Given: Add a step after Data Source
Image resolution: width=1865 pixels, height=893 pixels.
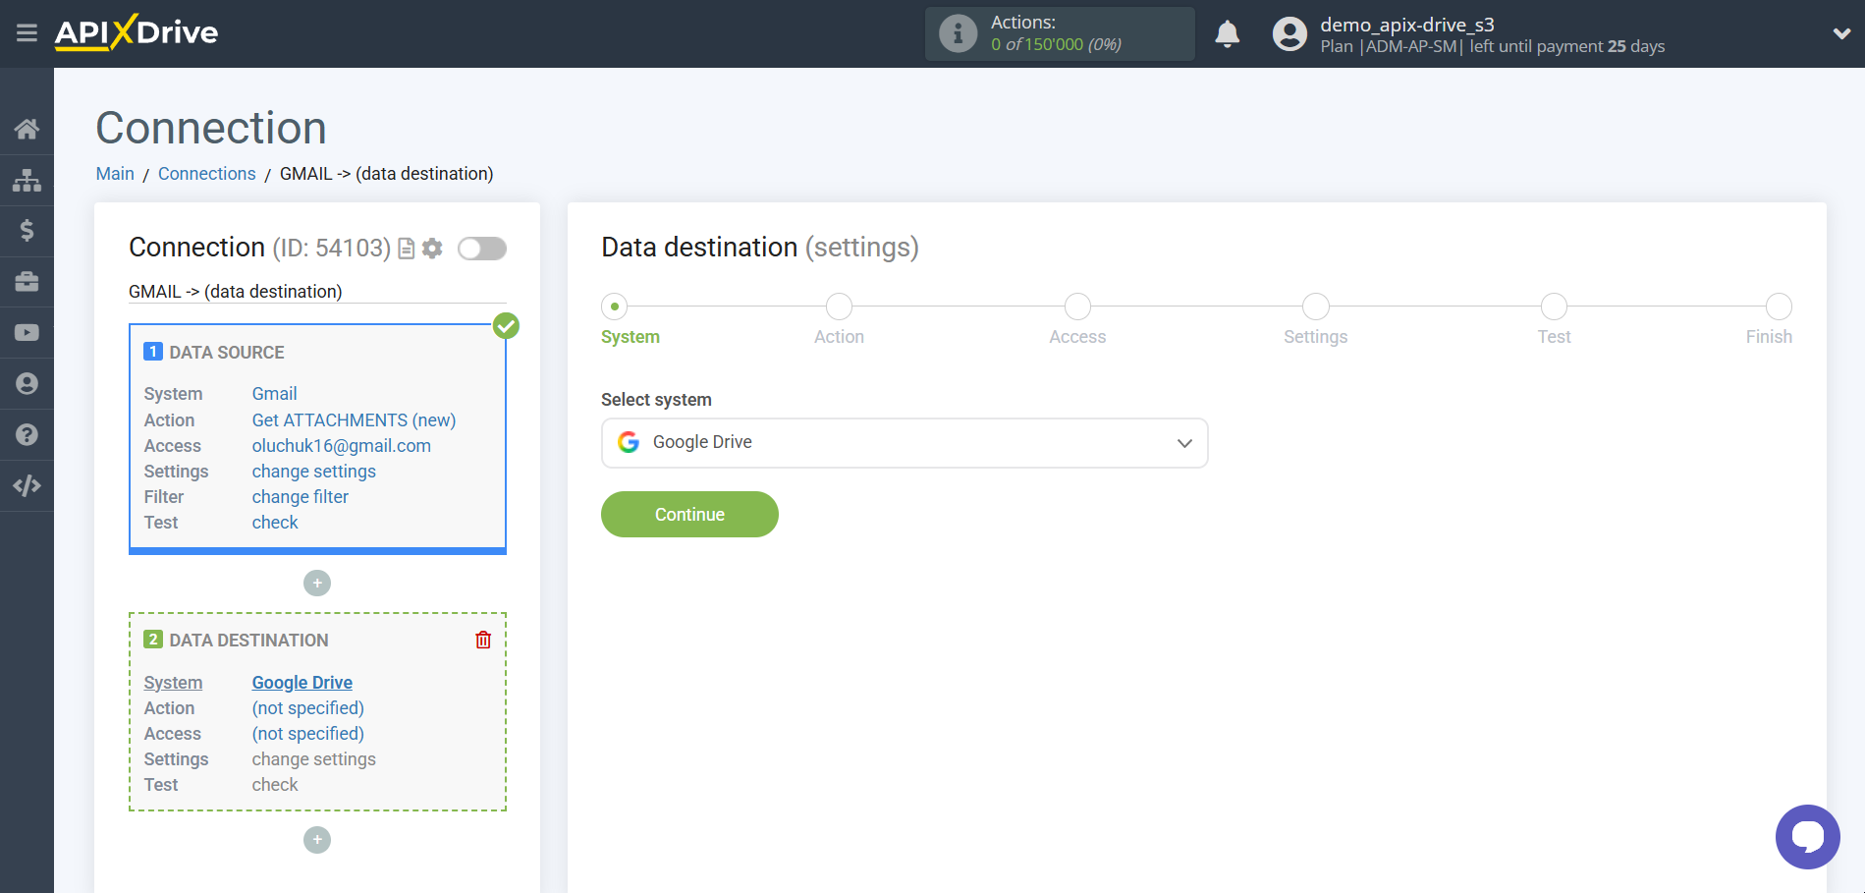Looking at the screenshot, I should click(317, 584).
